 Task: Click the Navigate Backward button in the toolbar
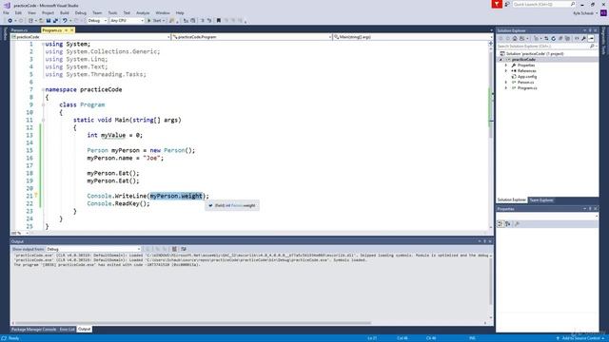point(10,21)
